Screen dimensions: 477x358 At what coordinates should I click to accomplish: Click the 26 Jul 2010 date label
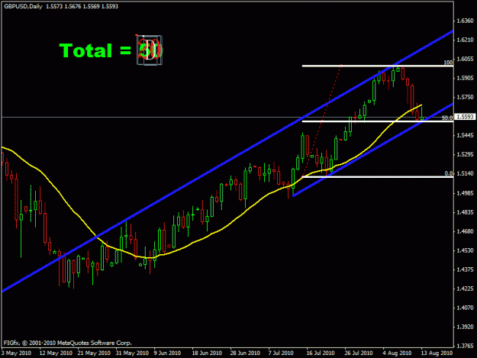pos(359,353)
